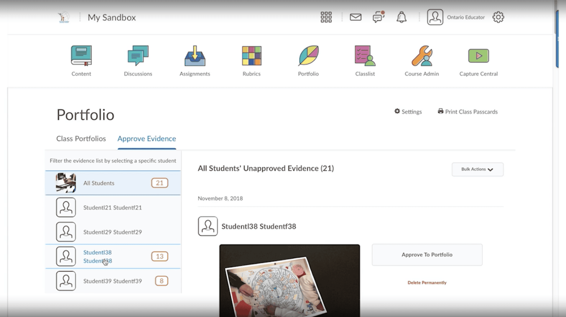Open the Ontario Educator profile menu
This screenshot has height=317, width=566.
456,17
